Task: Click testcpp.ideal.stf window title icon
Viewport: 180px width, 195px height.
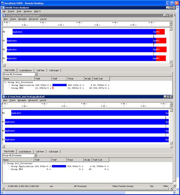Action: (x=3, y=97)
